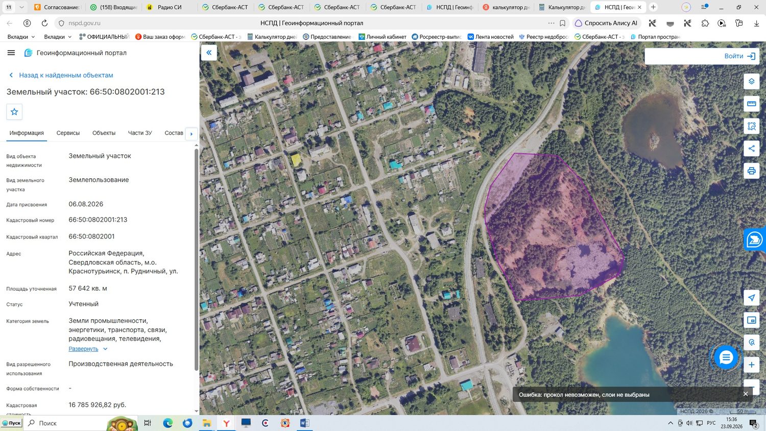Open the notification center in the taskbar
The width and height of the screenshot is (766, 431).
click(x=753, y=423)
